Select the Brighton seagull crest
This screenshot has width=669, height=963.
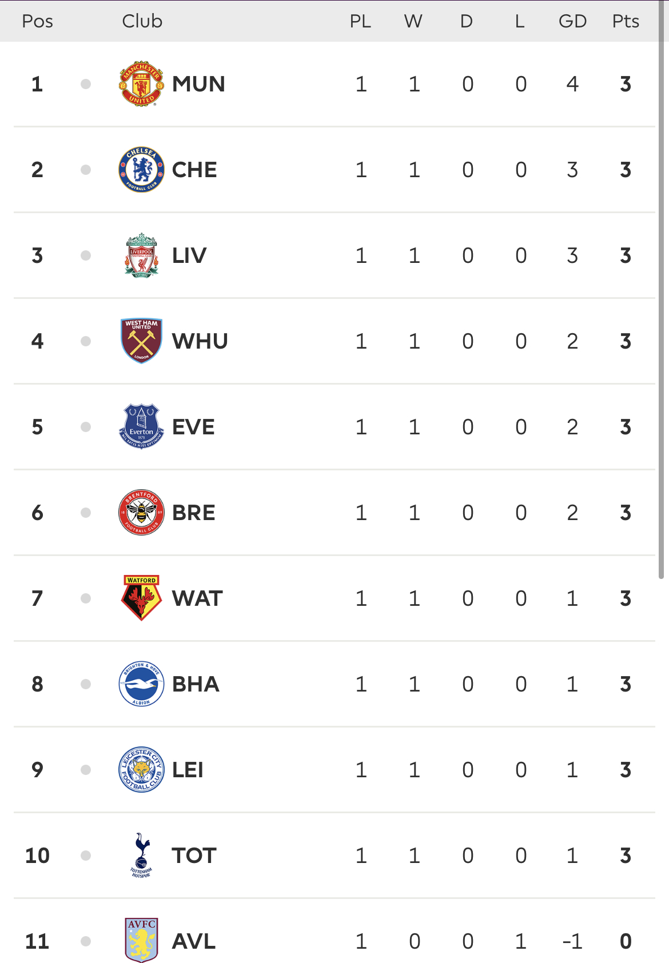pyautogui.click(x=141, y=684)
